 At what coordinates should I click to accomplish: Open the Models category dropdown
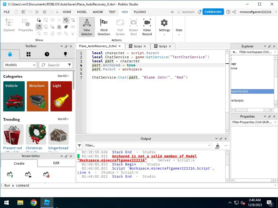click(20, 65)
